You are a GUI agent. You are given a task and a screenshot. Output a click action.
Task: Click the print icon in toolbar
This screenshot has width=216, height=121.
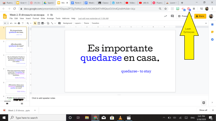coord(19,23)
